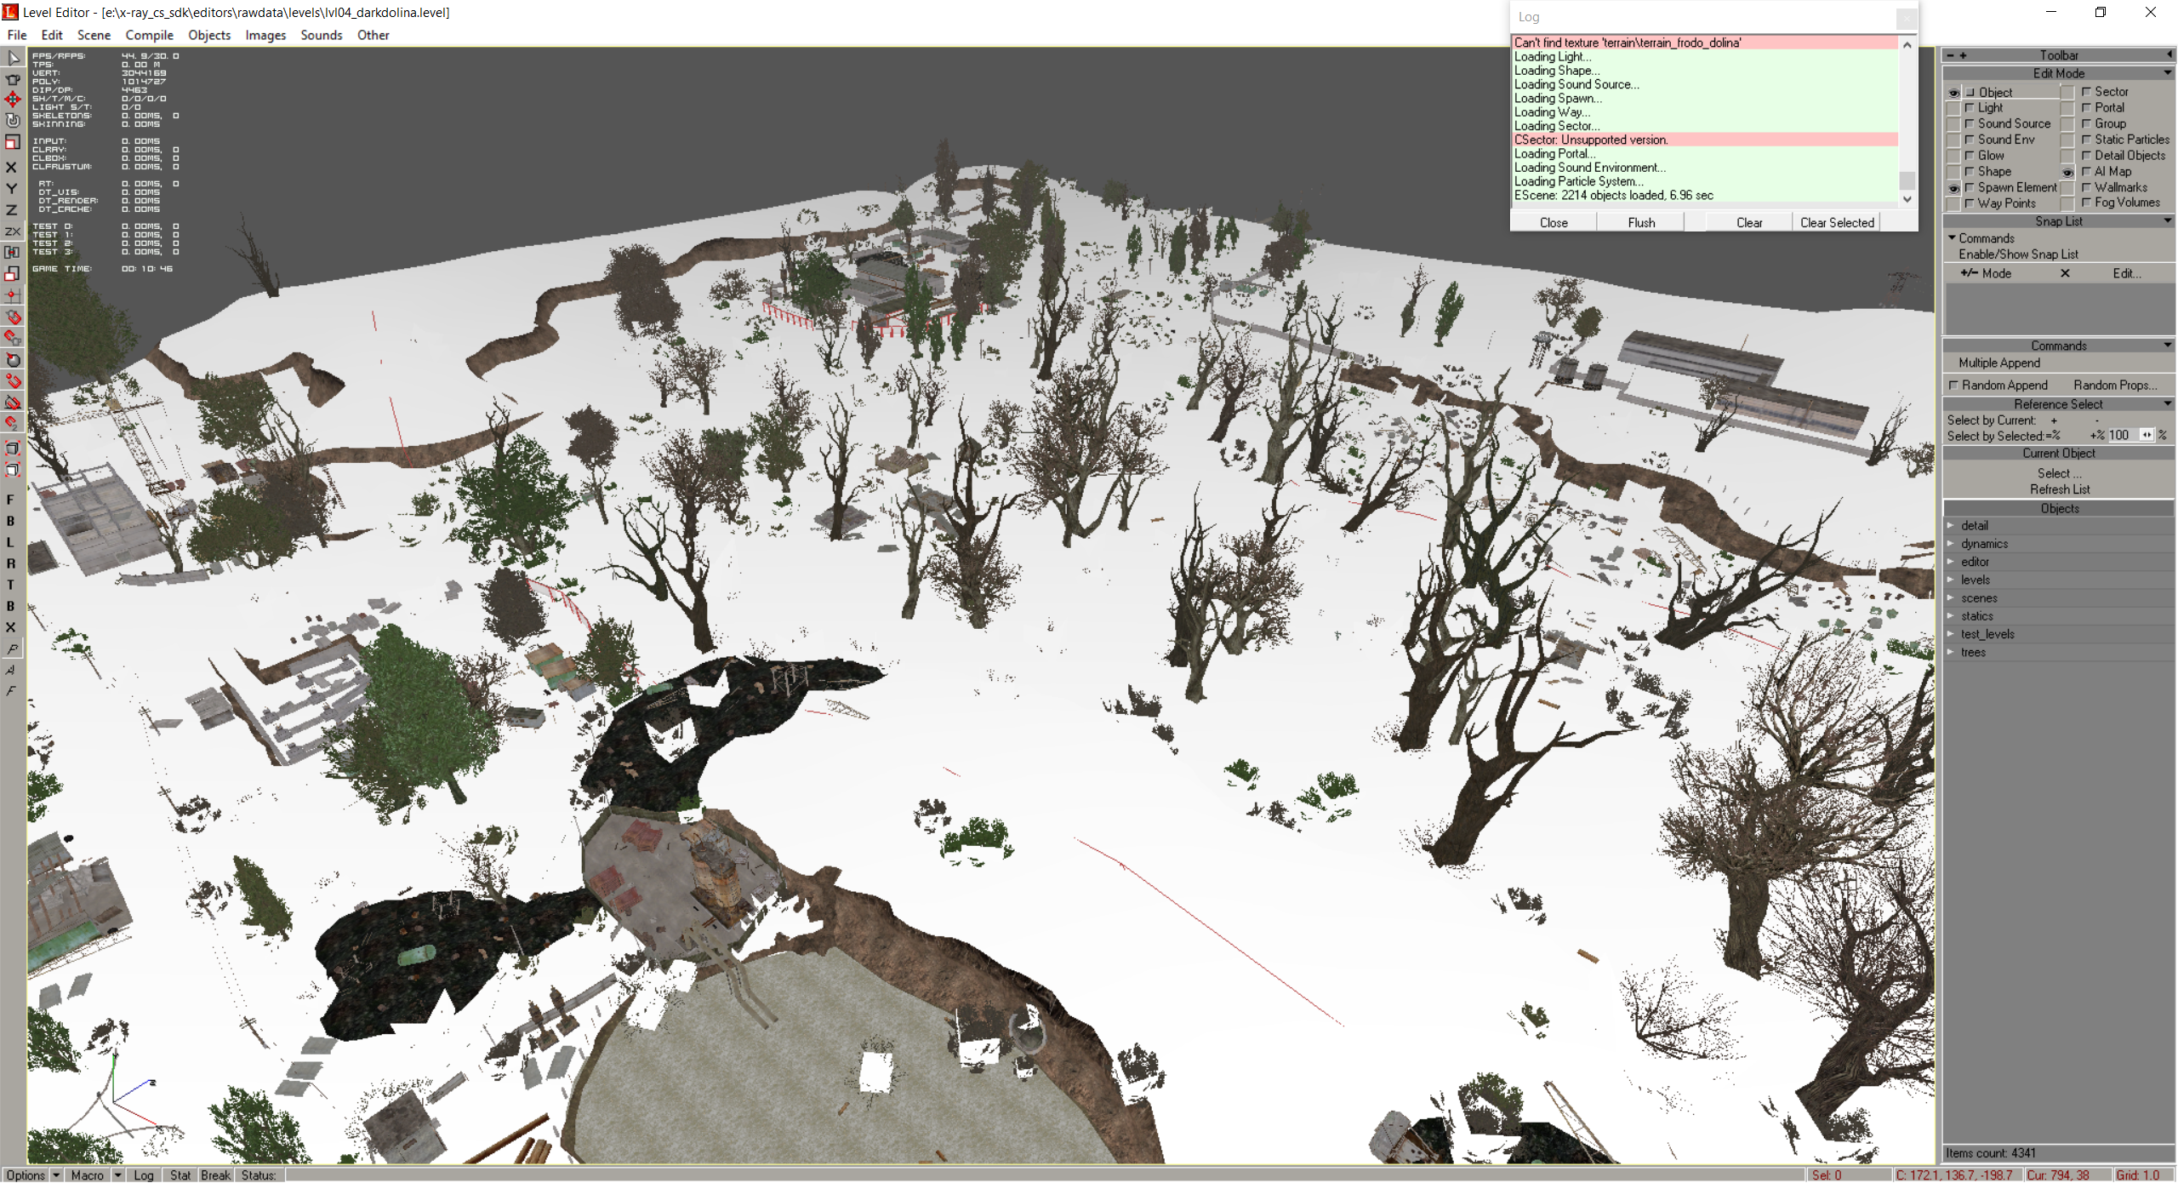2178x1183 pixels.
Task: Open the Objects menu
Action: (209, 35)
